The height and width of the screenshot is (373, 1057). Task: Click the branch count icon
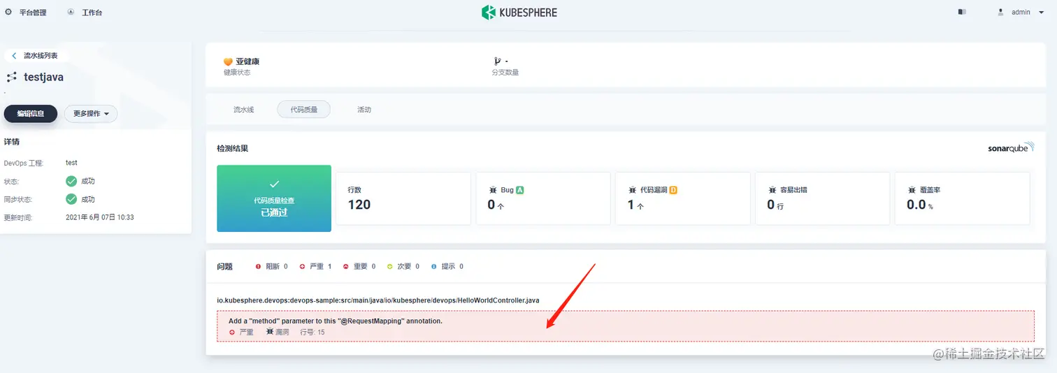click(x=497, y=61)
